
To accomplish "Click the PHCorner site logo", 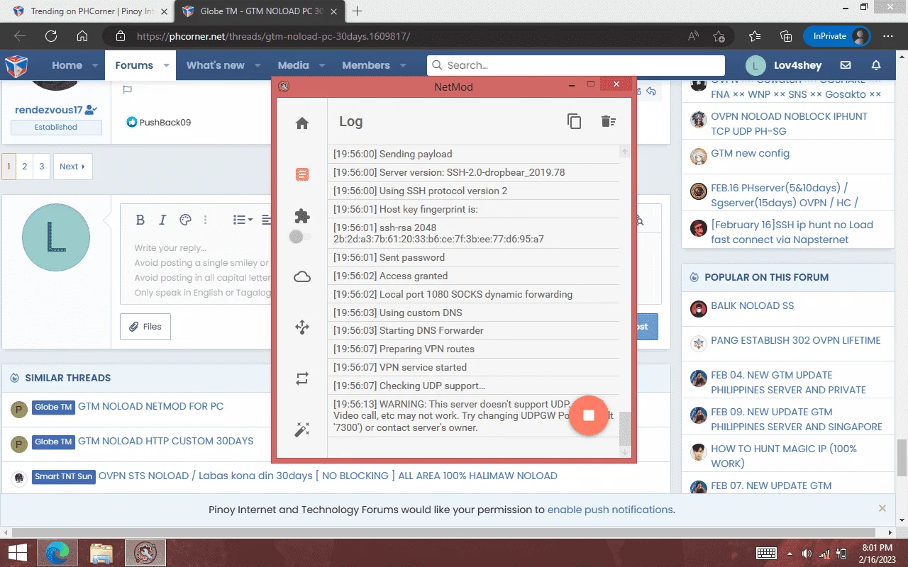I will click(x=16, y=66).
